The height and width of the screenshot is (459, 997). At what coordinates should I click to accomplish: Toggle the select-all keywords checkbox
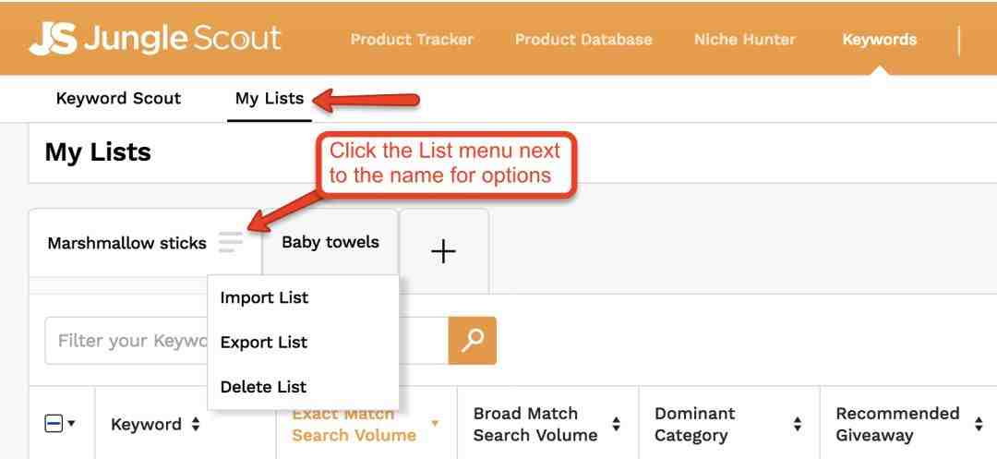tap(54, 424)
